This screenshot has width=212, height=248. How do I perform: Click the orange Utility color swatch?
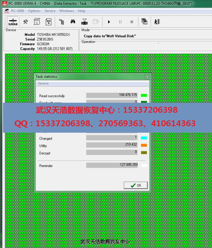click(x=144, y=145)
